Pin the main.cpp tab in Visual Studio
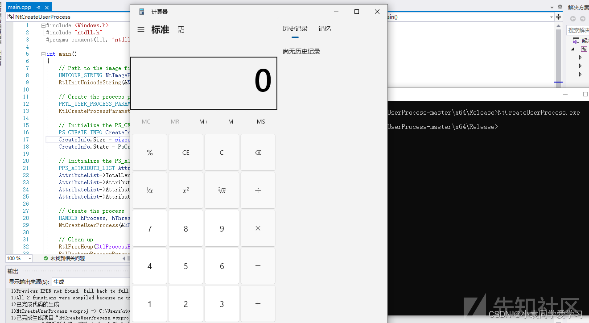589x323 pixels. (39, 8)
